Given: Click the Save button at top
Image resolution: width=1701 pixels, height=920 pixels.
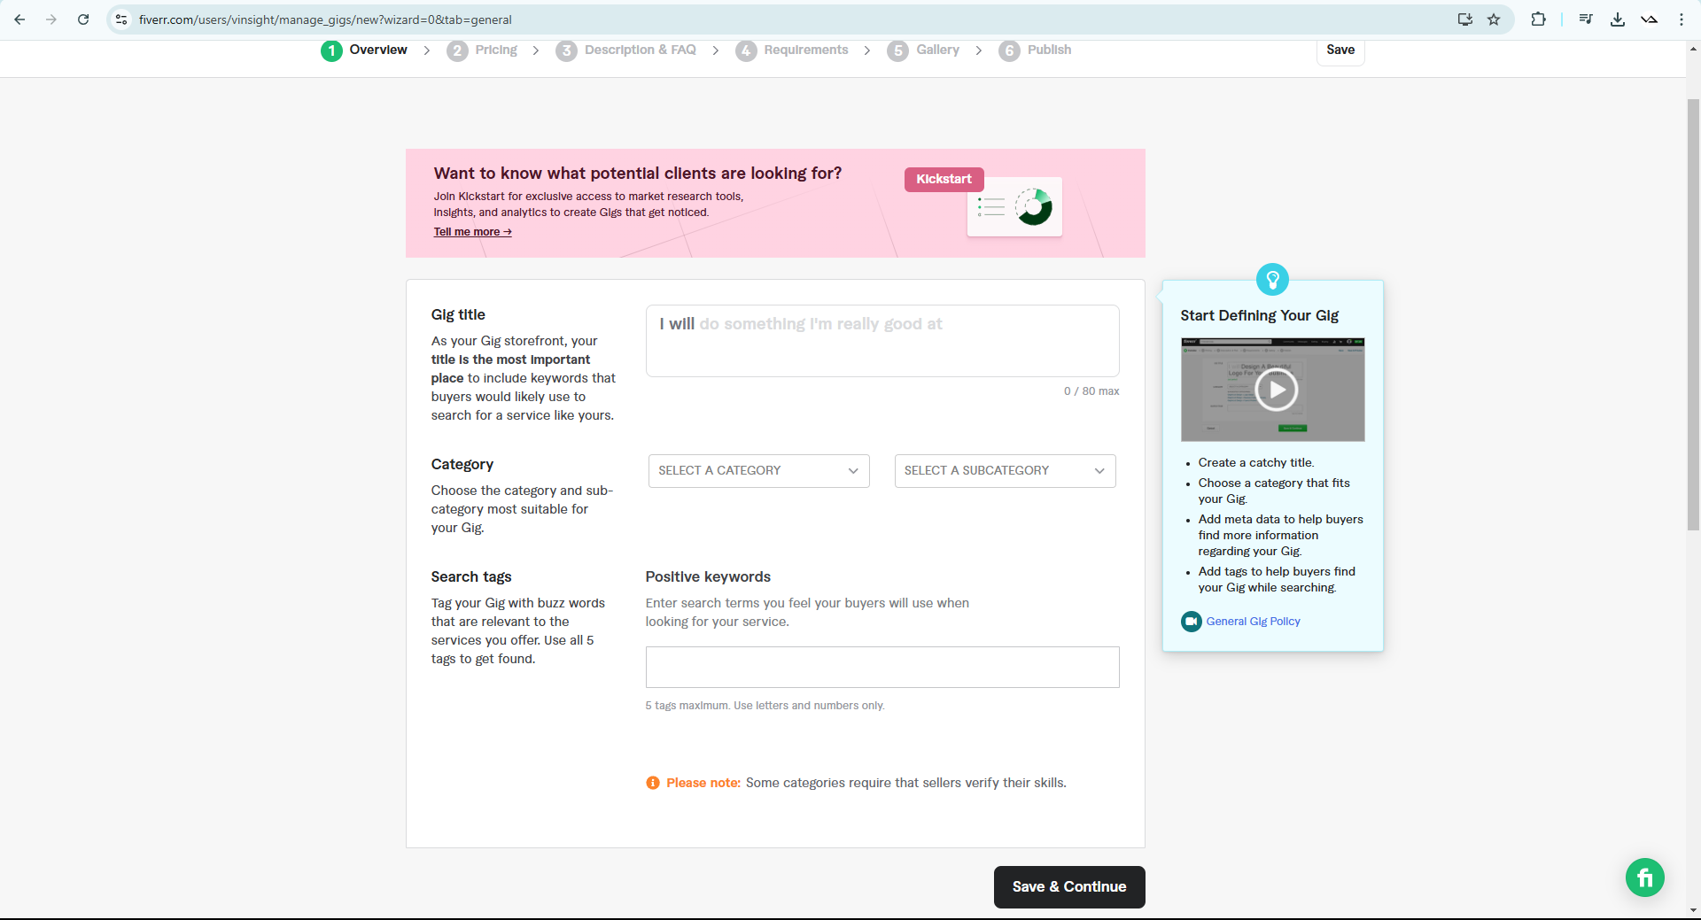Looking at the screenshot, I should pyautogui.click(x=1340, y=50).
